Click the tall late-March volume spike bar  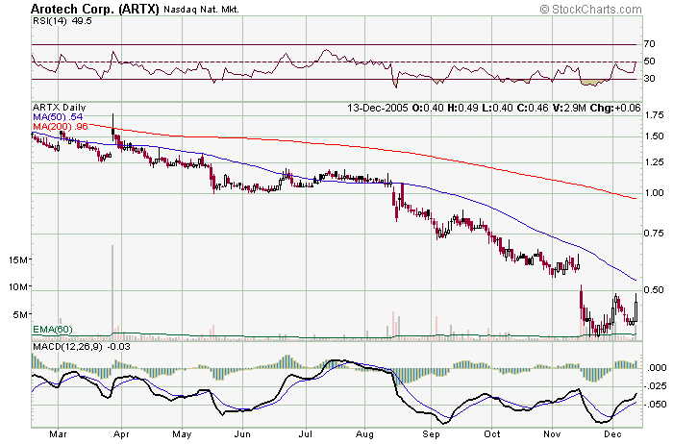[x=112, y=291]
